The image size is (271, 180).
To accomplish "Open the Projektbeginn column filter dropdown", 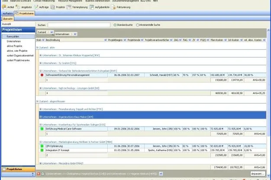I will (125, 40).
